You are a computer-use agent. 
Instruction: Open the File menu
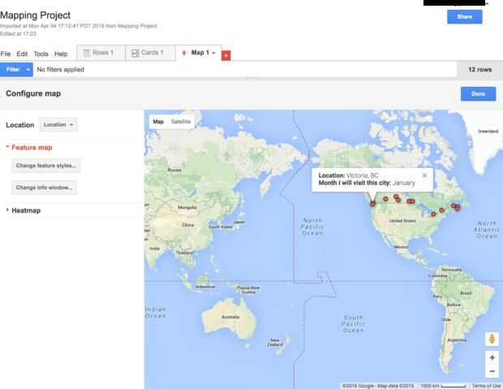tap(6, 54)
